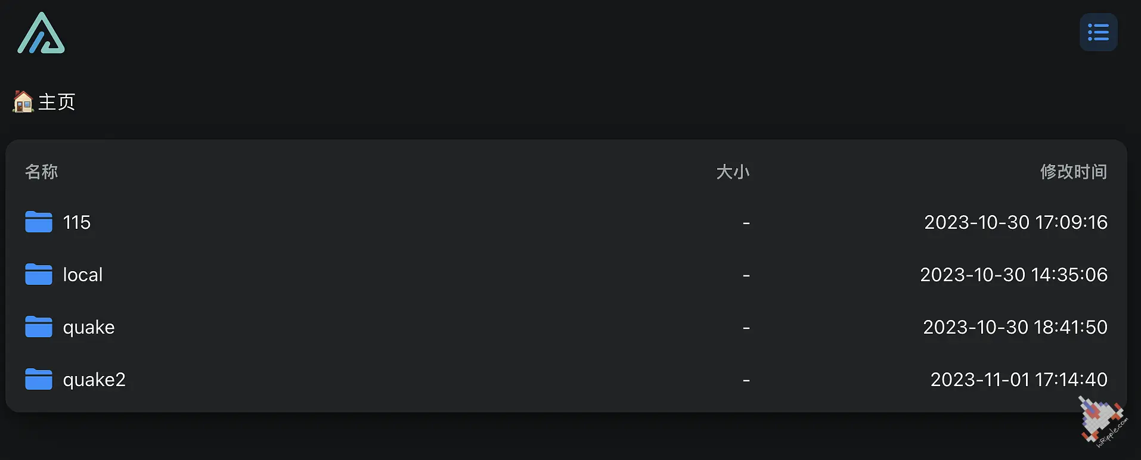Click the AList logo at the top left
The width and height of the screenshot is (1141, 460).
[x=41, y=33]
